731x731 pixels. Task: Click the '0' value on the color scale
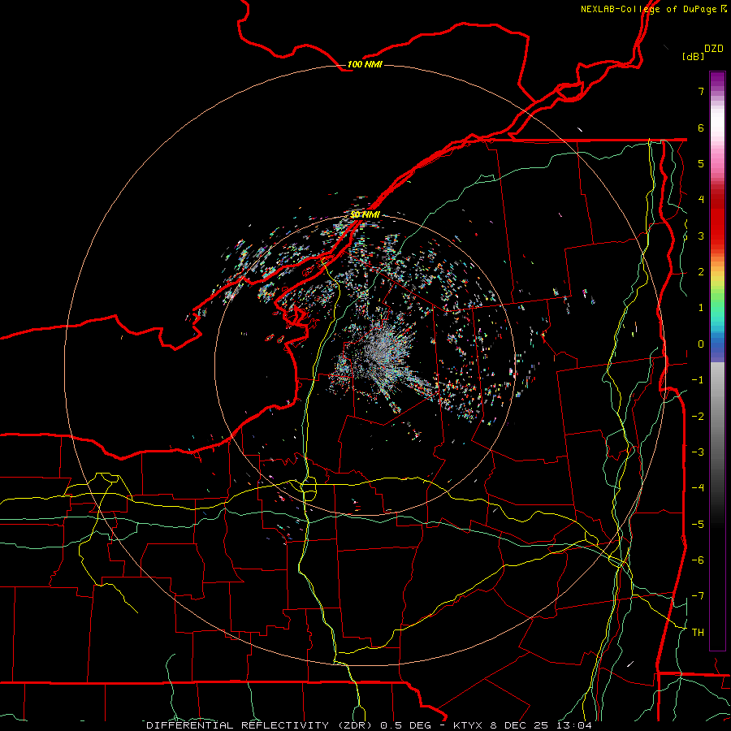point(701,344)
